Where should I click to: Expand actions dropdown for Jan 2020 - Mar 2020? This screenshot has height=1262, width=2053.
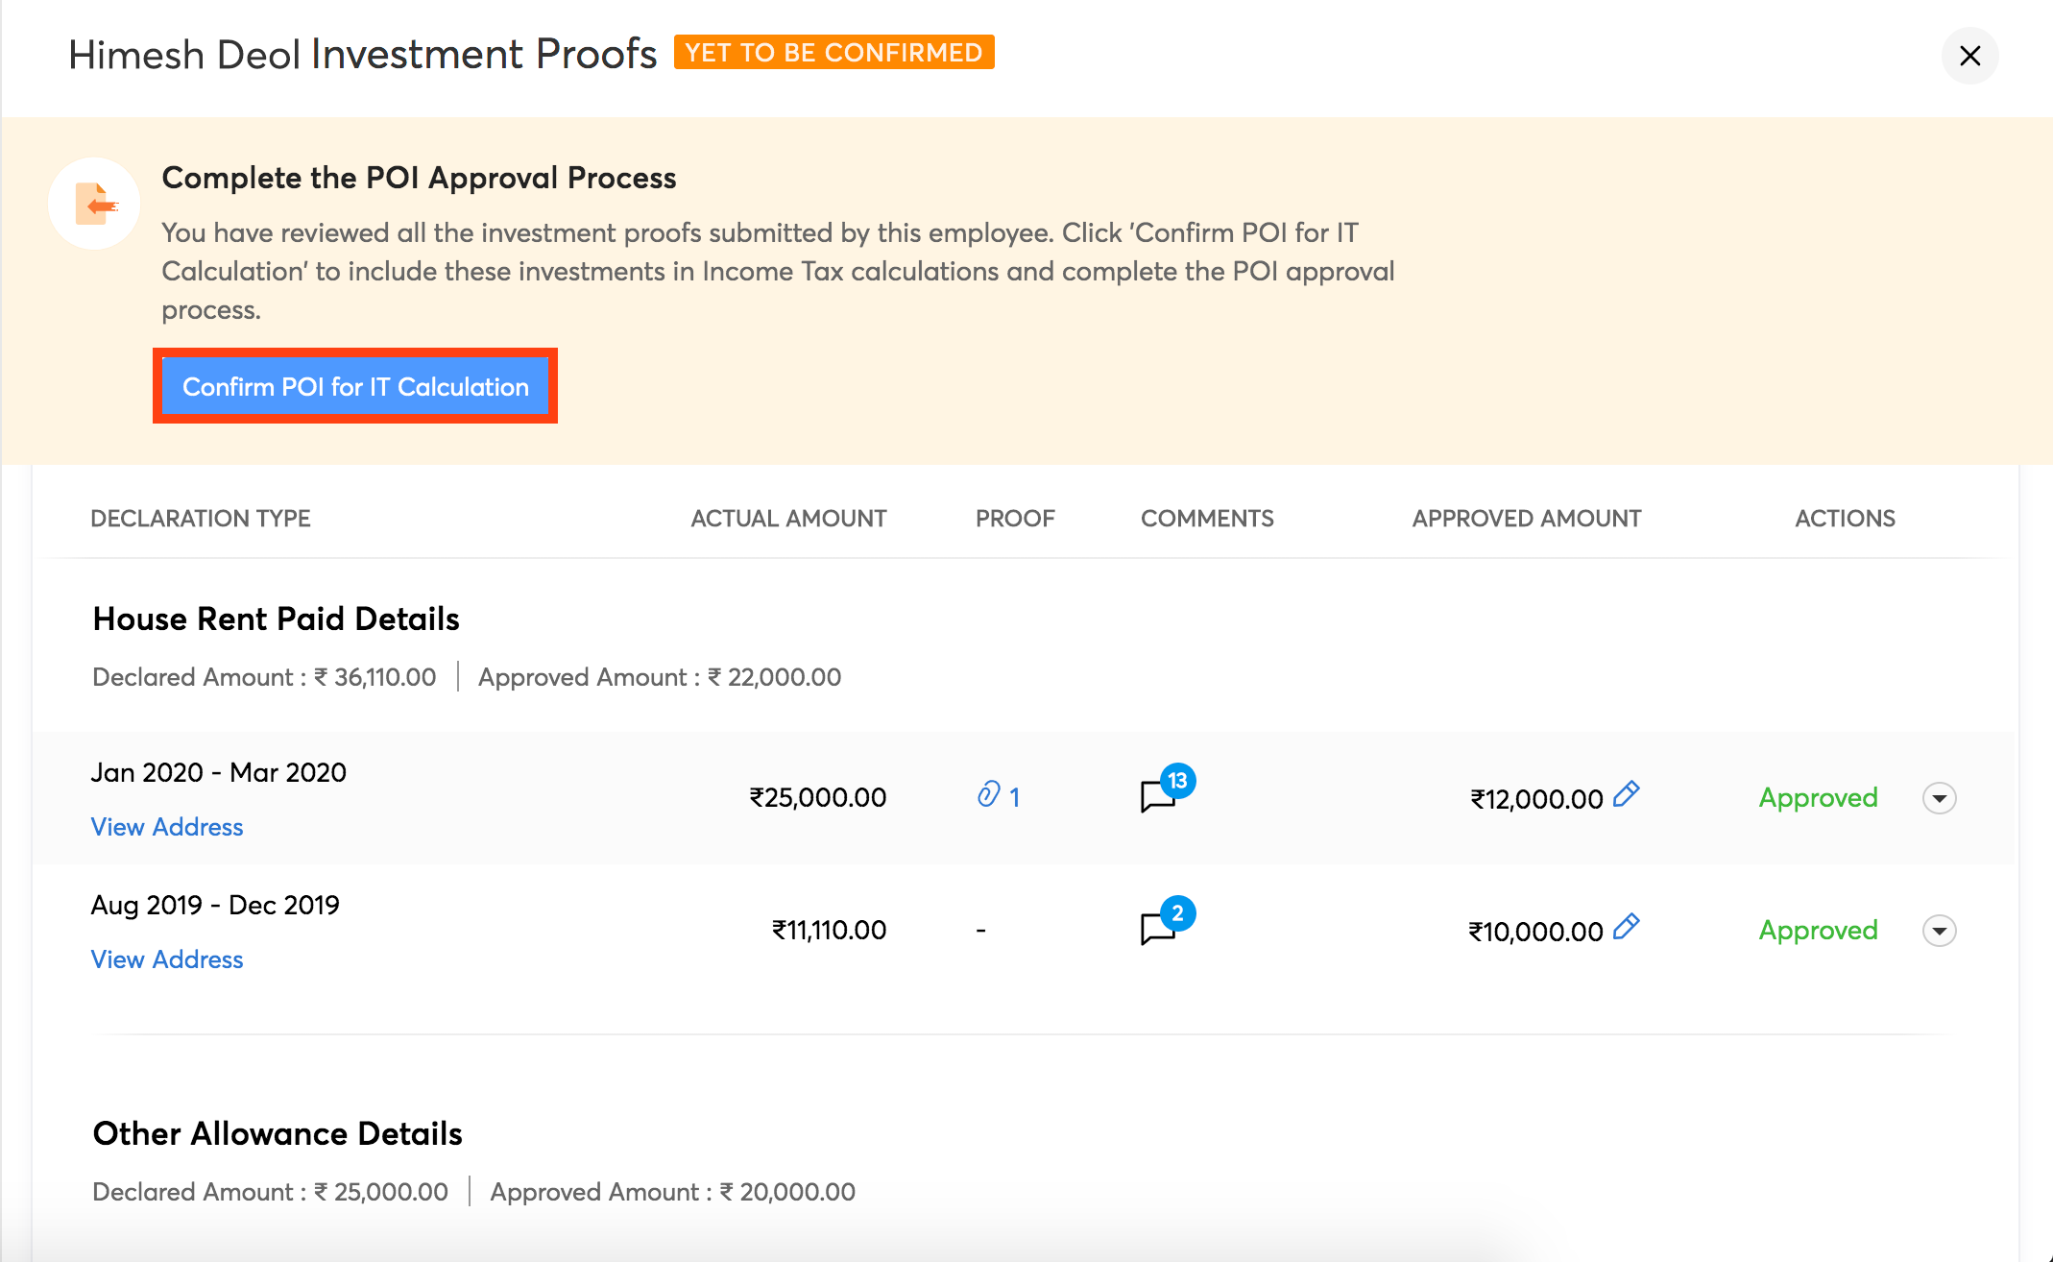[x=1939, y=798]
